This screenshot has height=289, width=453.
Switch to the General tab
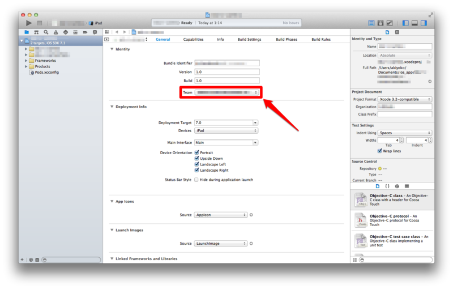(163, 39)
